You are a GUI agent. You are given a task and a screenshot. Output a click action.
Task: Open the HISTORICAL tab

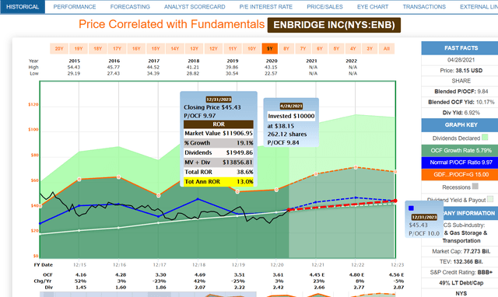[23, 7]
